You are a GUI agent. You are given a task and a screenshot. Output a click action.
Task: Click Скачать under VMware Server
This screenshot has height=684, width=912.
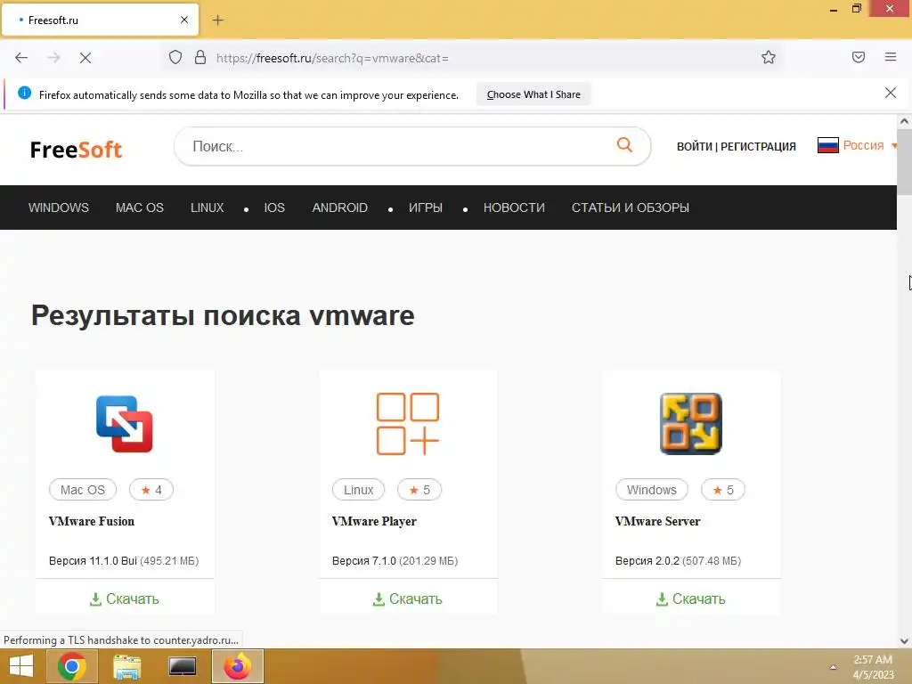pyautogui.click(x=691, y=598)
